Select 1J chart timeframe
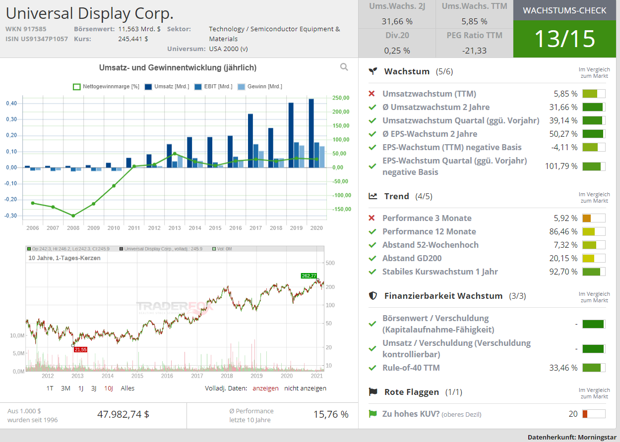Image resolution: width=620 pixels, height=442 pixels. 81,388
